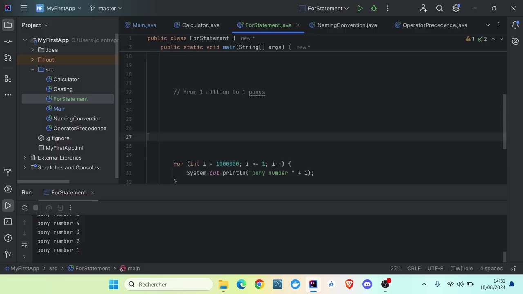This screenshot has width=523, height=294.
Task: Open the Code With Me user icon
Action: coord(423,8)
